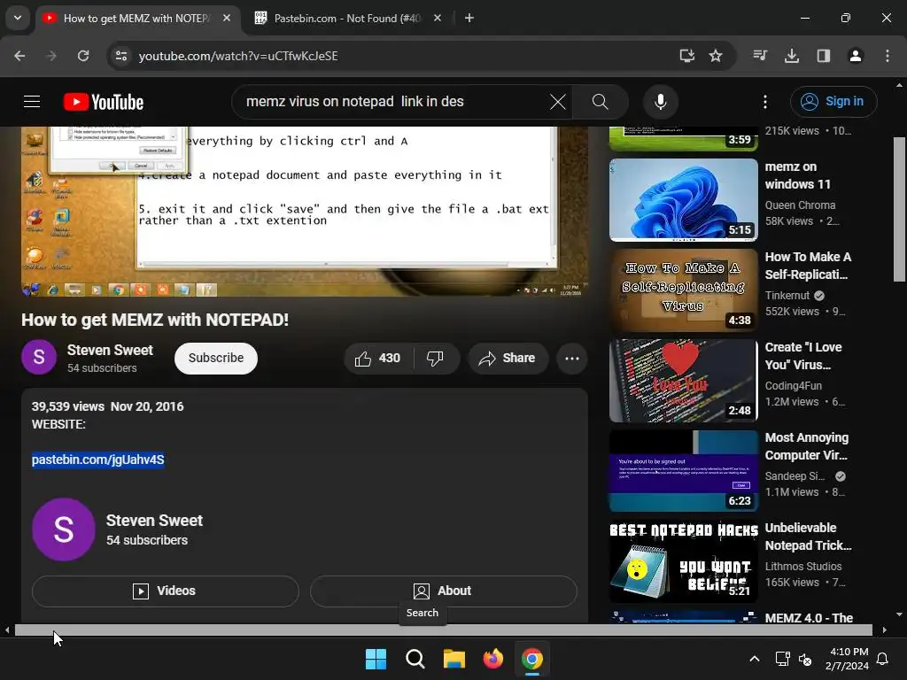This screenshot has height=680, width=907.
Task: Open Windows taskbar Search
Action: [415, 659]
